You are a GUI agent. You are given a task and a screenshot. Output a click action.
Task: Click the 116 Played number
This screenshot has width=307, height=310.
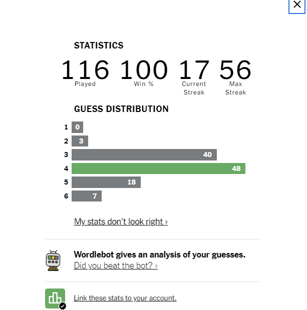85,69
